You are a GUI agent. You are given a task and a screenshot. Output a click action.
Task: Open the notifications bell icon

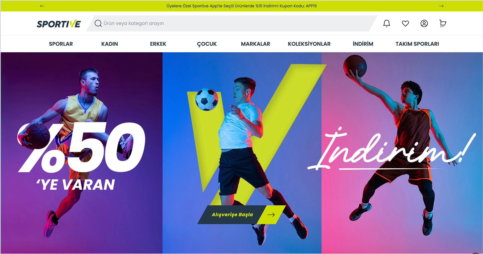pos(387,23)
